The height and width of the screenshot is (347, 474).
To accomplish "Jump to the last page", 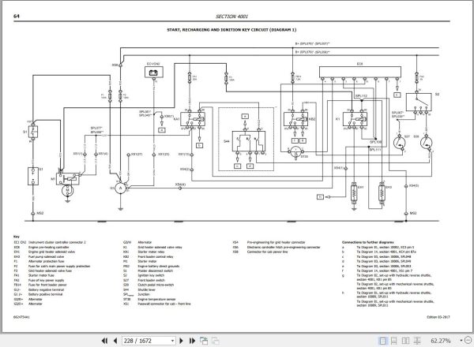I will [x=192, y=341].
